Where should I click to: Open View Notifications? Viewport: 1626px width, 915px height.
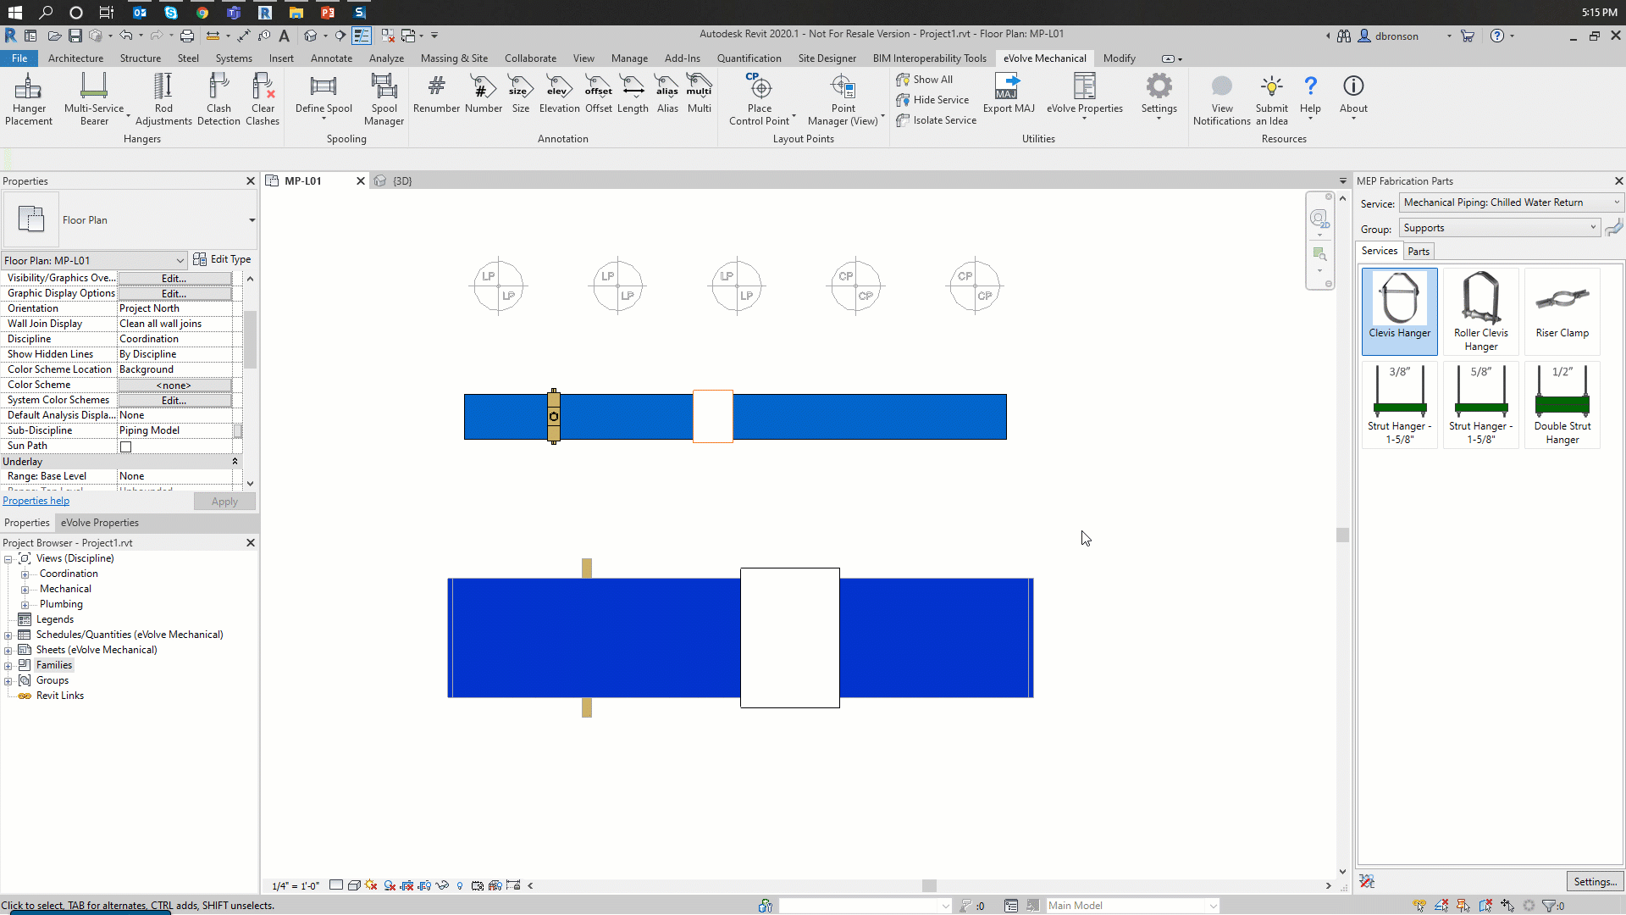[x=1221, y=99]
